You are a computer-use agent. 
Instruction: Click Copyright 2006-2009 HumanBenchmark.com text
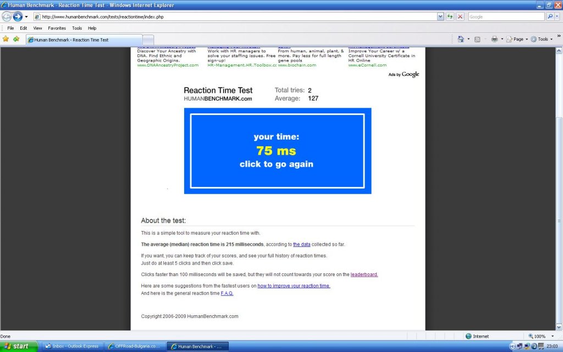point(190,316)
